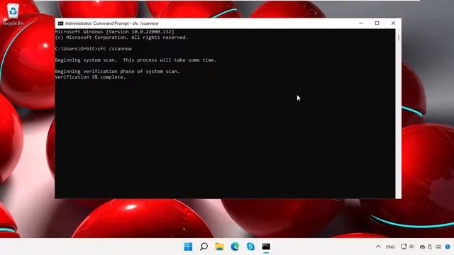
Task: Select the Command Prompt taskbar icon
Action: (266, 246)
